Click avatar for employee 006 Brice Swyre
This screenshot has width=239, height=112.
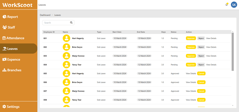pyautogui.click(x=66, y=82)
